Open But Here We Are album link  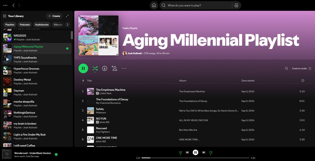[x=188, y=130]
